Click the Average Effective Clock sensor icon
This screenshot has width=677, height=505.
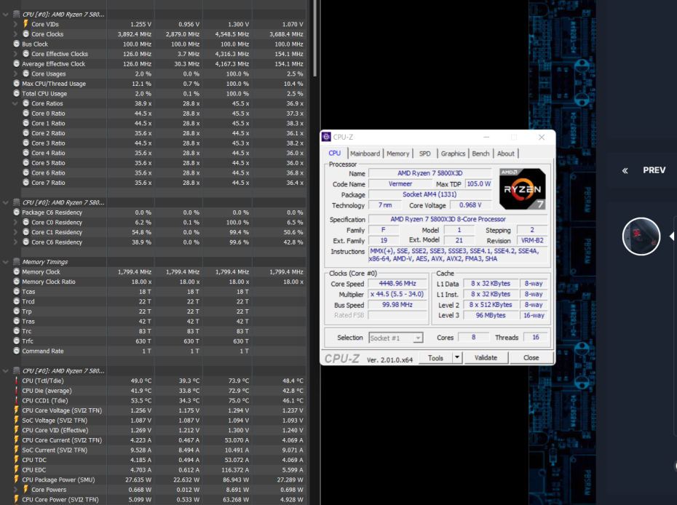[x=17, y=63]
